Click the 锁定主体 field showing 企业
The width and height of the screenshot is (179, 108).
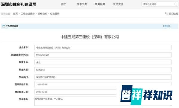click(103, 62)
